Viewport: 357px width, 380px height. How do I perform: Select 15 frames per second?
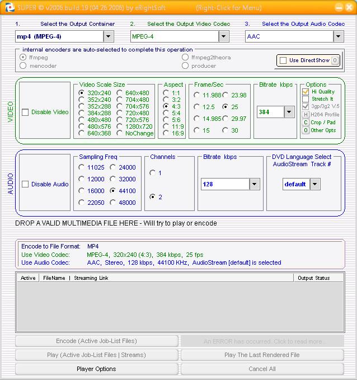[196, 130]
